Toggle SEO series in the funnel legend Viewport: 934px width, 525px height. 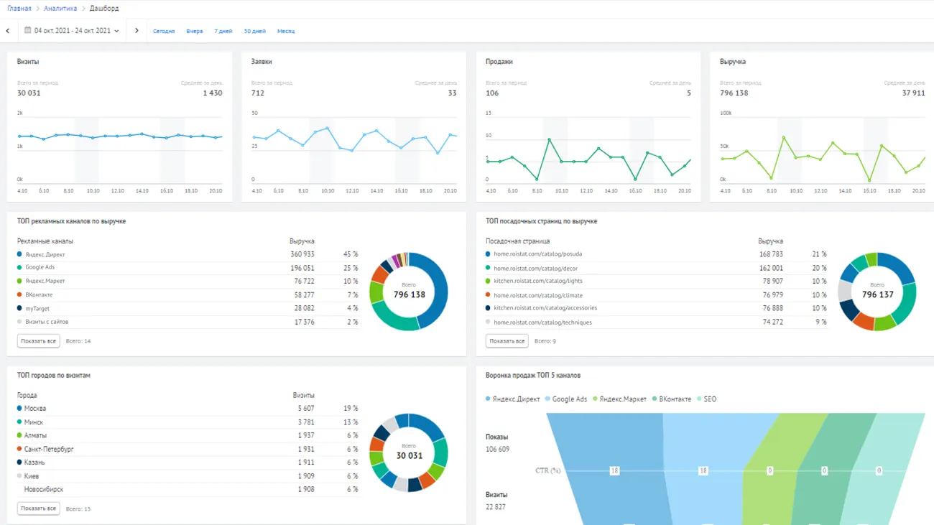[706, 399]
